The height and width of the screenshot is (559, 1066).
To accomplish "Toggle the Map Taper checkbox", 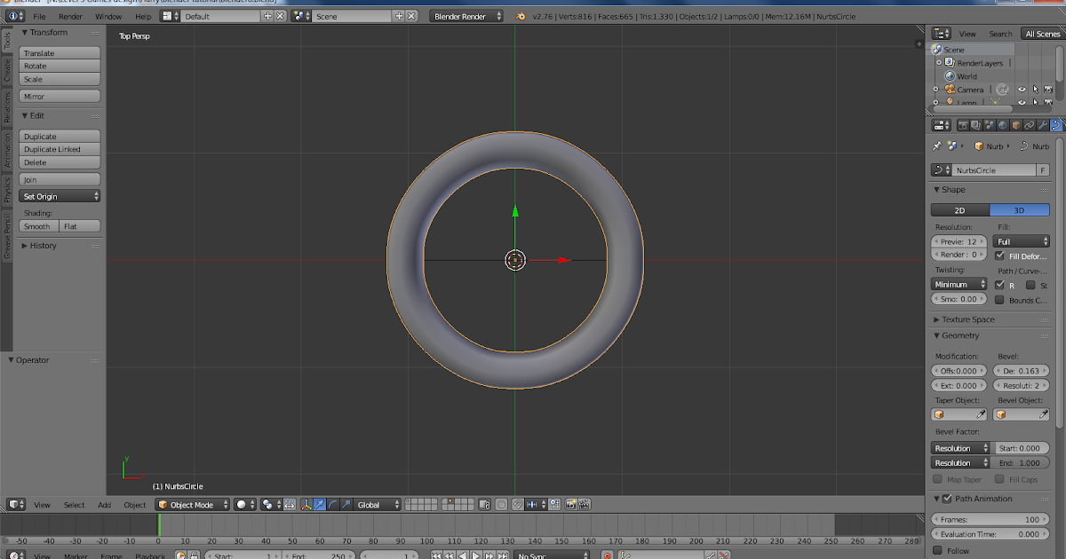I will click(937, 479).
